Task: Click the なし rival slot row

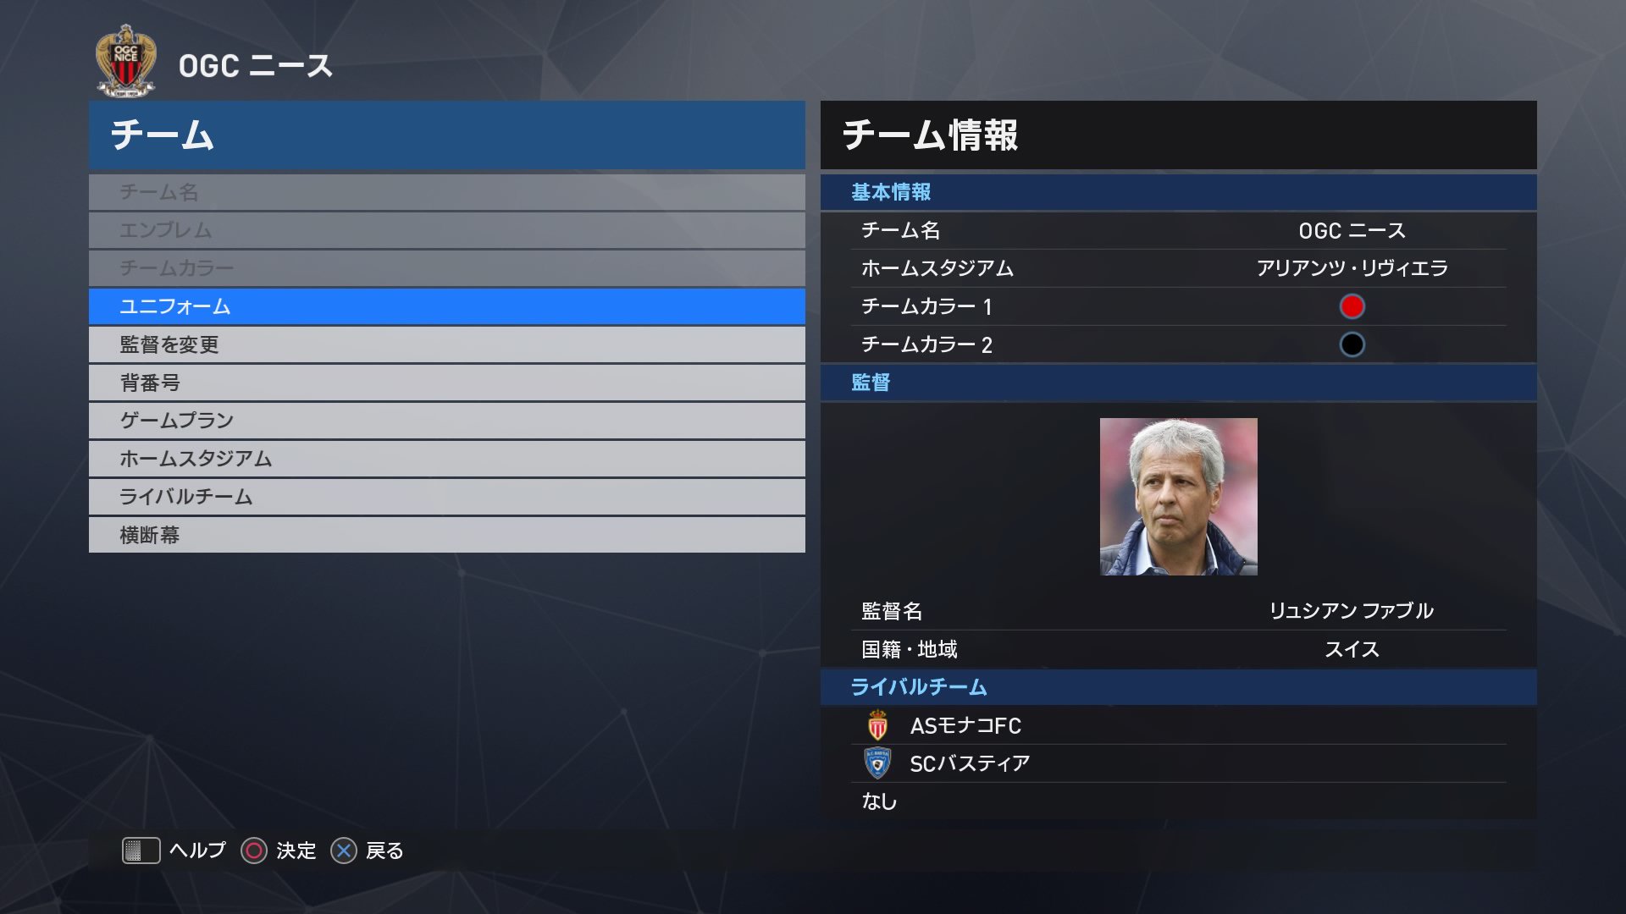Action: [1179, 801]
